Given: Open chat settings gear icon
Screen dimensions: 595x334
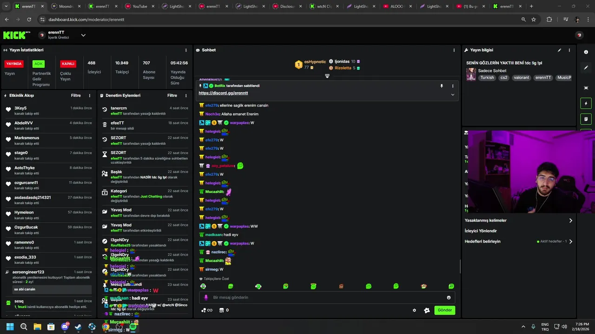Looking at the screenshot, I should pos(414,310).
